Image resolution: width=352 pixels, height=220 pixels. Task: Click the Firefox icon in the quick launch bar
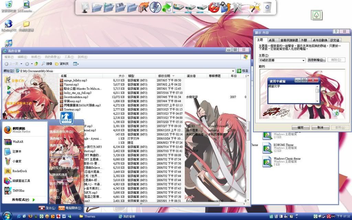point(30,217)
